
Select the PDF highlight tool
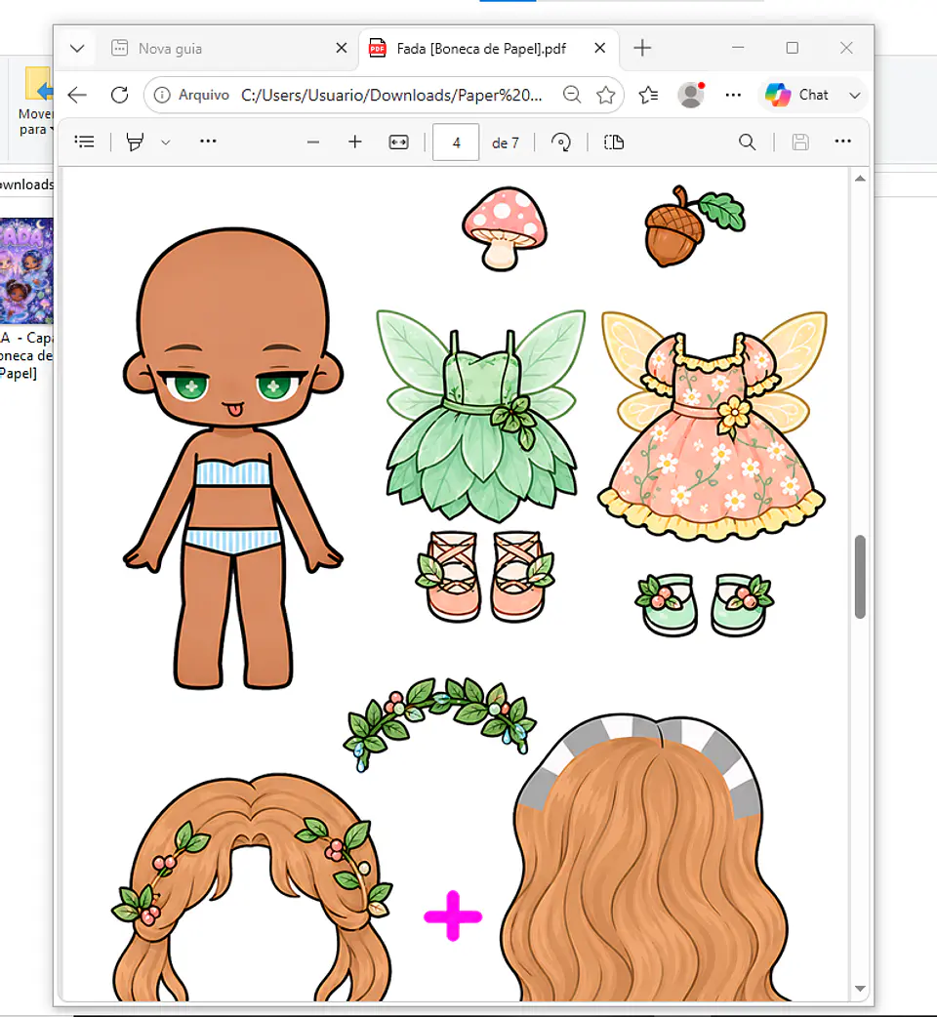[x=135, y=142]
